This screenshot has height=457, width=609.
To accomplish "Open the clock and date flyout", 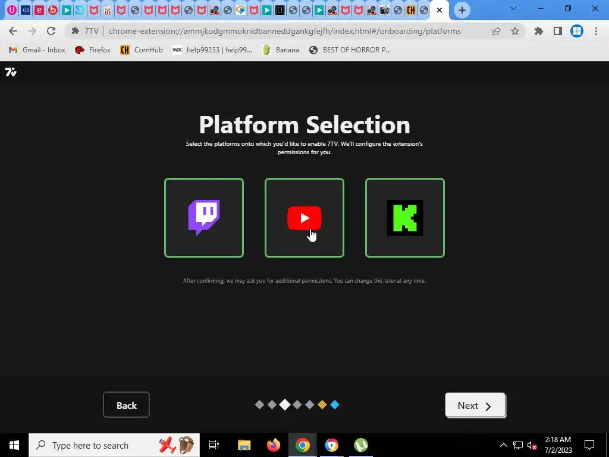I will [558, 445].
